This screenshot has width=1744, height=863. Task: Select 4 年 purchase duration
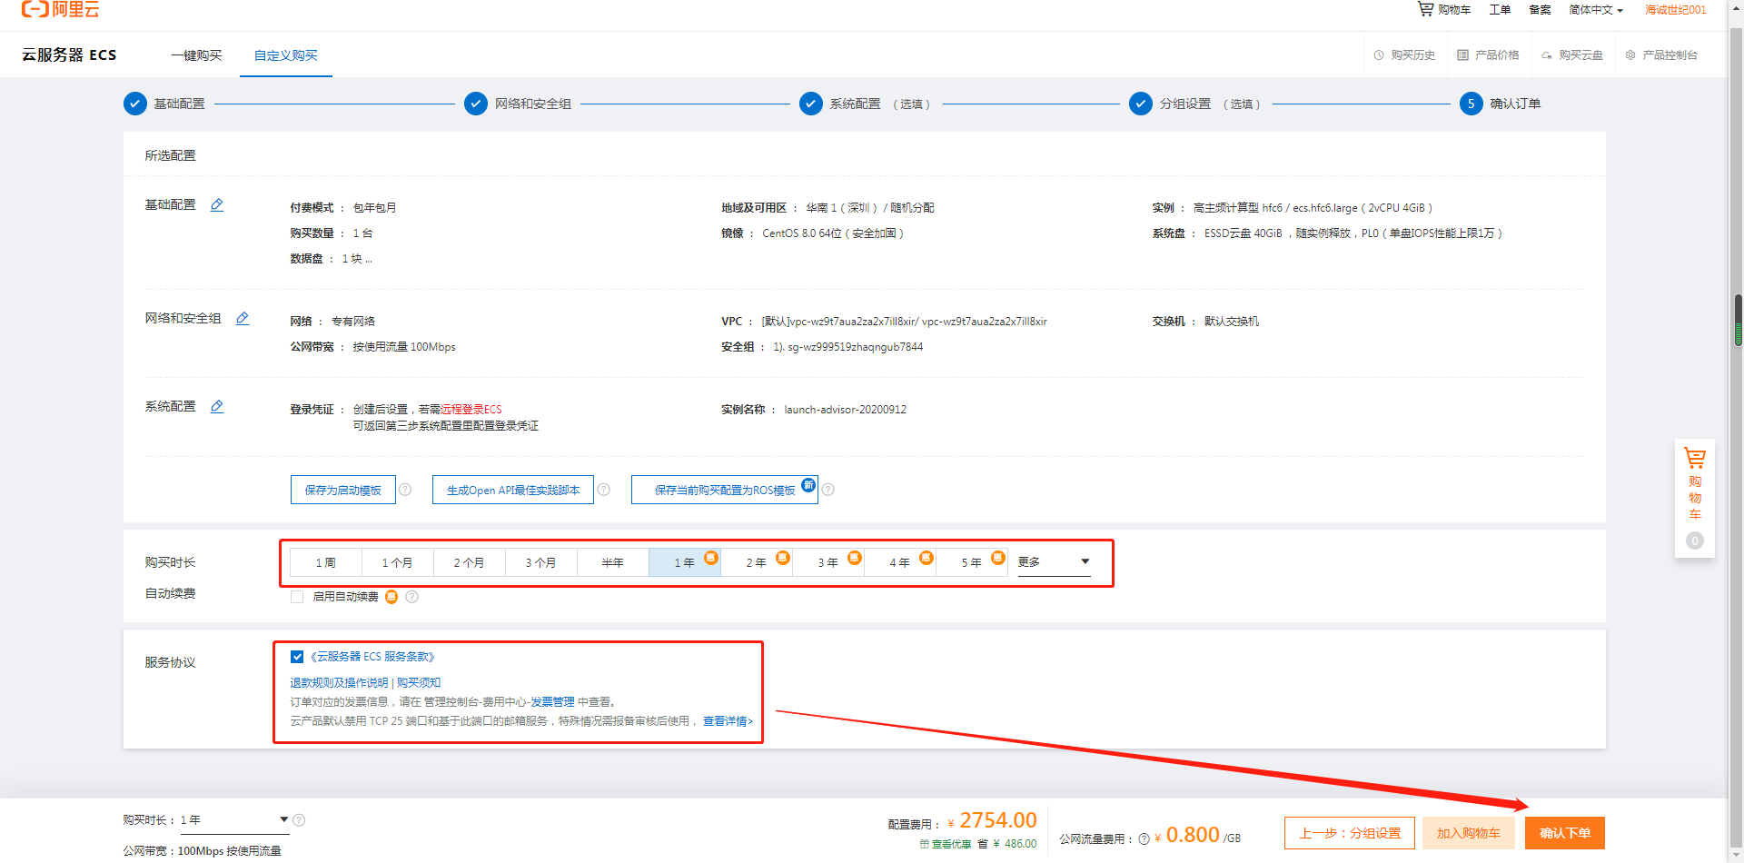pos(900,562)
